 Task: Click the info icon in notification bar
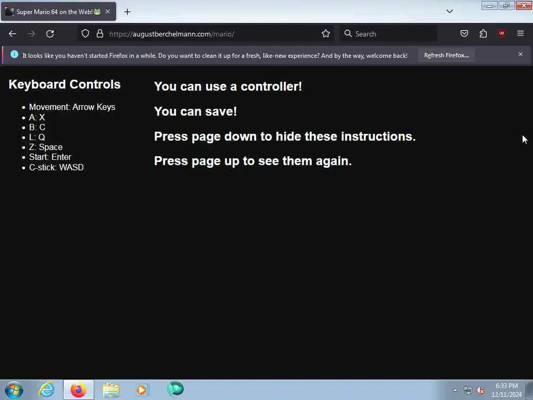(x=14, y=54)
